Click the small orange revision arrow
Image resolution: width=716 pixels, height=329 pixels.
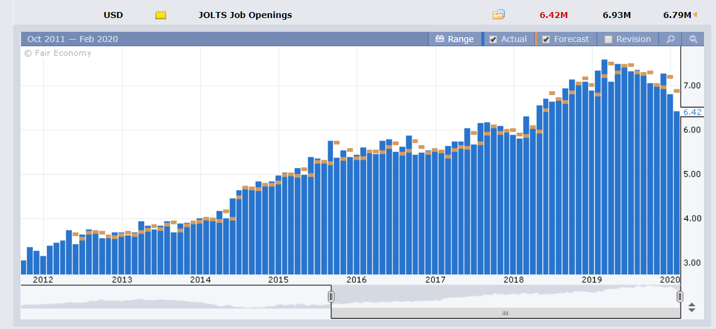[695, 15]
